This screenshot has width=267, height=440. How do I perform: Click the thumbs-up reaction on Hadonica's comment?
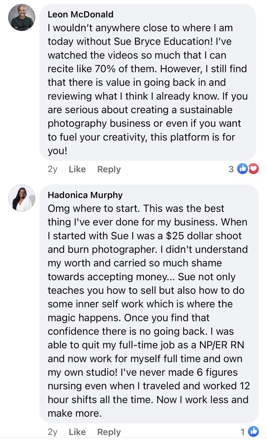pyautogui.click(x=253, y=431)
